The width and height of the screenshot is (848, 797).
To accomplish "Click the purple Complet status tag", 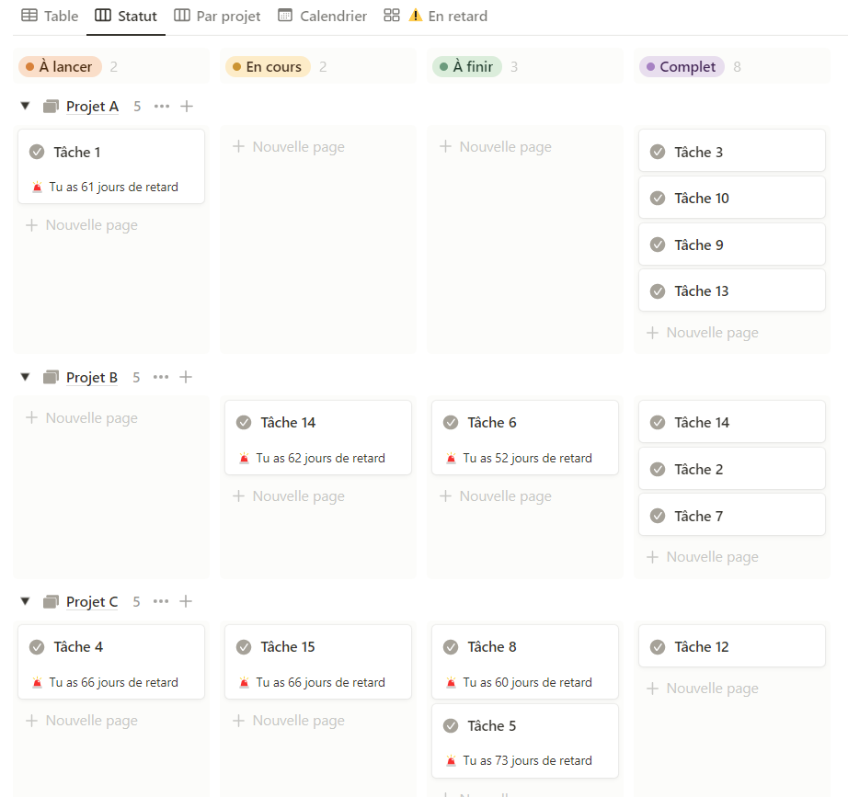I will coord(681,67).
